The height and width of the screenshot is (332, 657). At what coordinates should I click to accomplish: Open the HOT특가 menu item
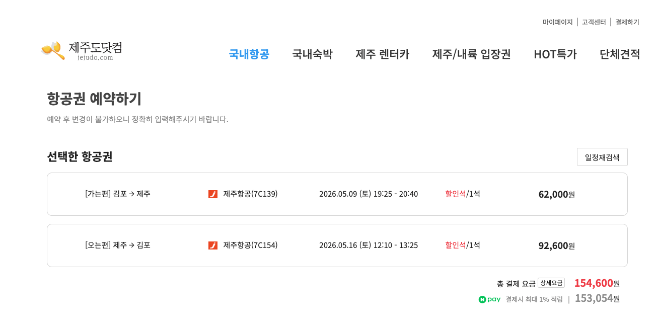coord(555,54)
